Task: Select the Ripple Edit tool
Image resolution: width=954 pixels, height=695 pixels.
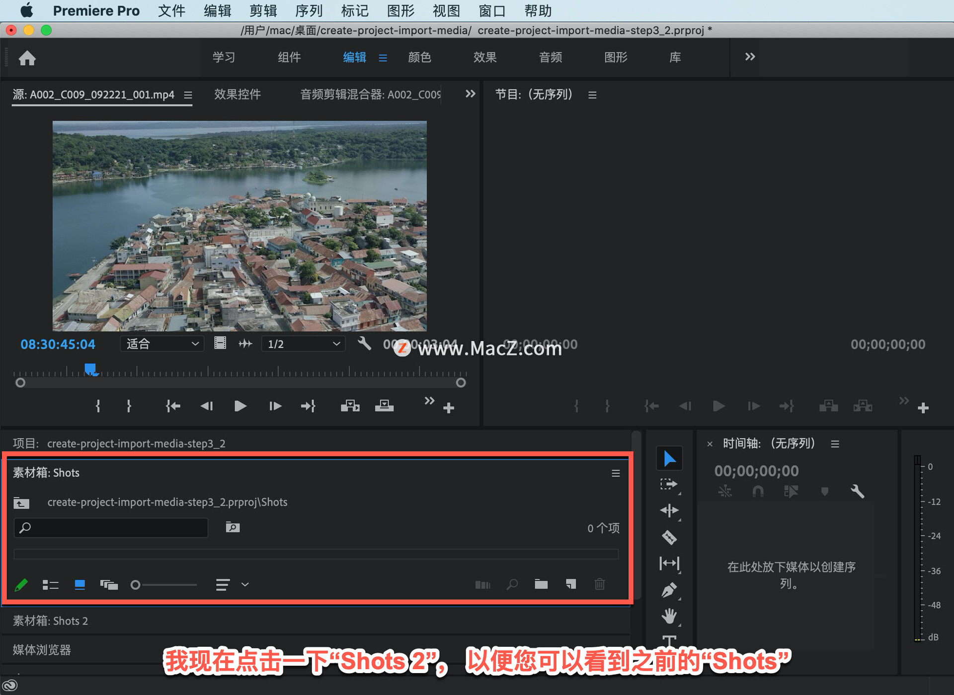Action: click(669, 511)
